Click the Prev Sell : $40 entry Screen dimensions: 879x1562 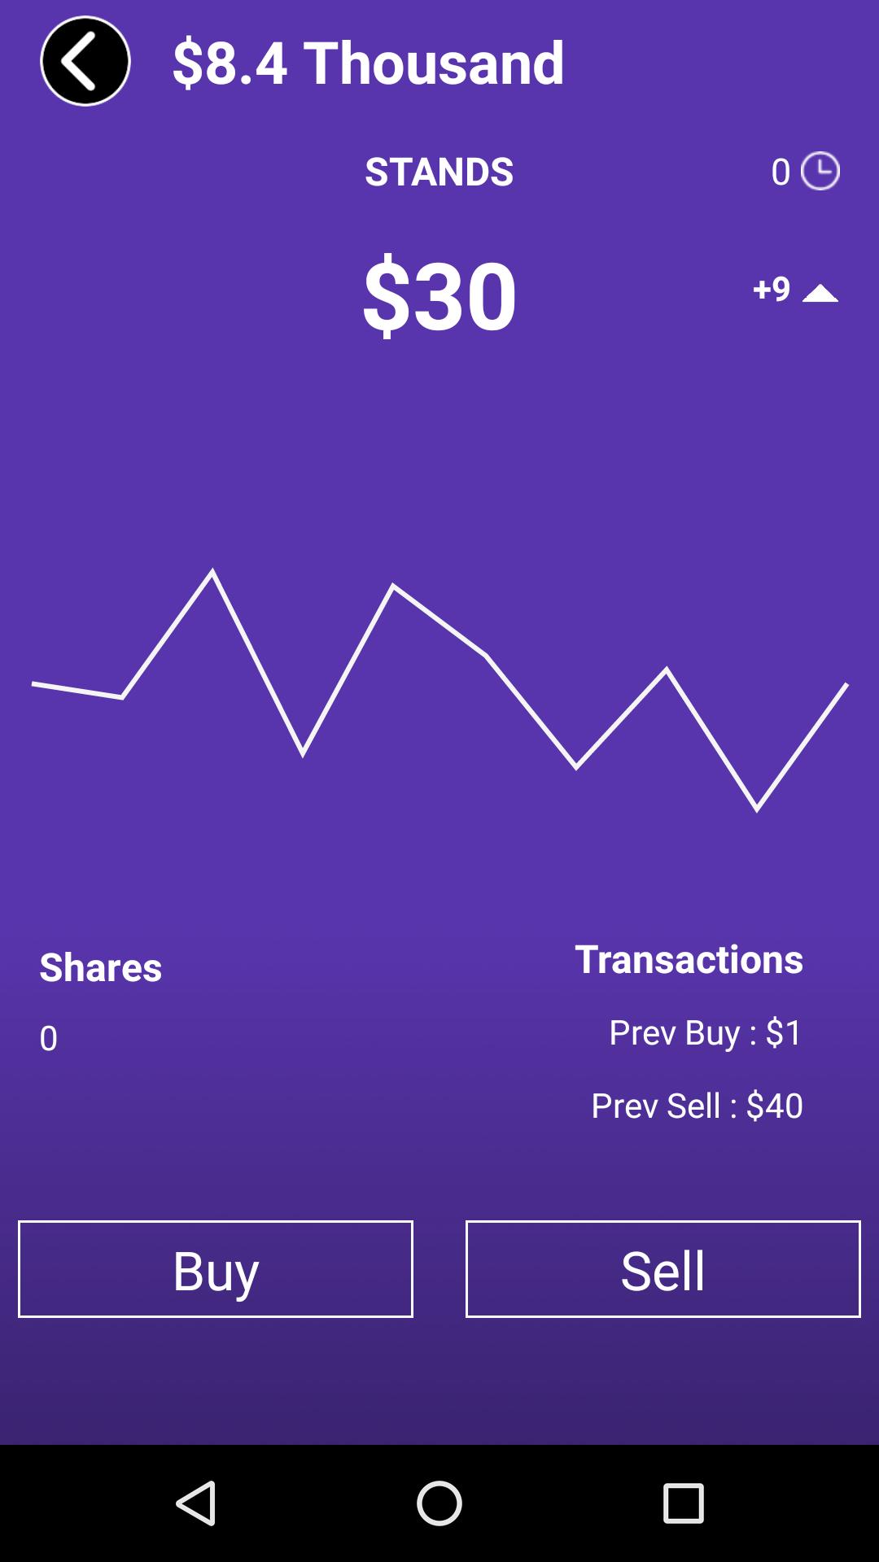point(697,1106)
